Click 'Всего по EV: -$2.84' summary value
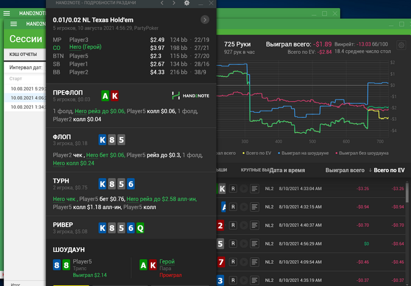This screenshot has height=286, width=411. 309,52
